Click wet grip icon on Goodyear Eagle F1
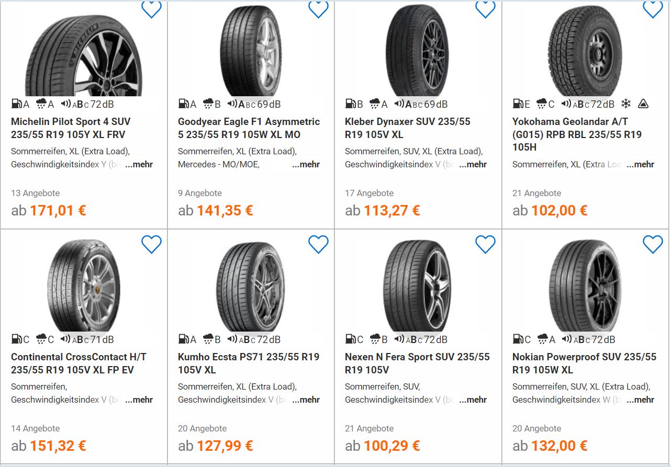The height and width of the screenshot is (467, 671). [208, 104]
